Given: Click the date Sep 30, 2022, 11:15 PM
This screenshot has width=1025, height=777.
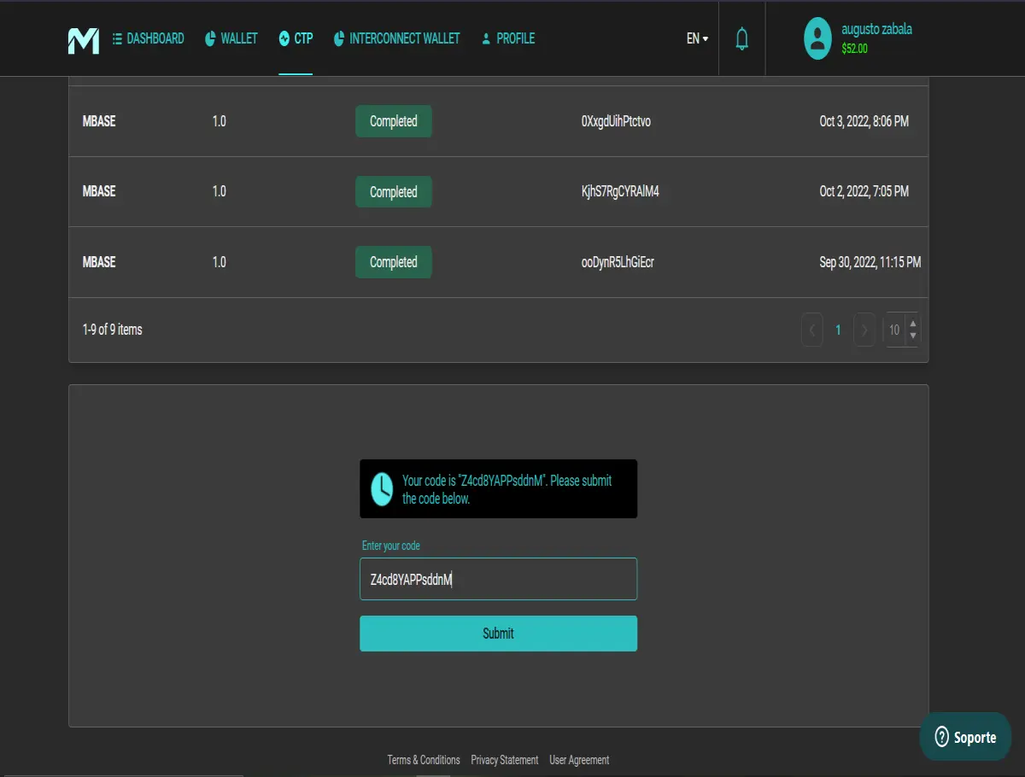Looking at the screenshot, I should click(x=870, y=262).
